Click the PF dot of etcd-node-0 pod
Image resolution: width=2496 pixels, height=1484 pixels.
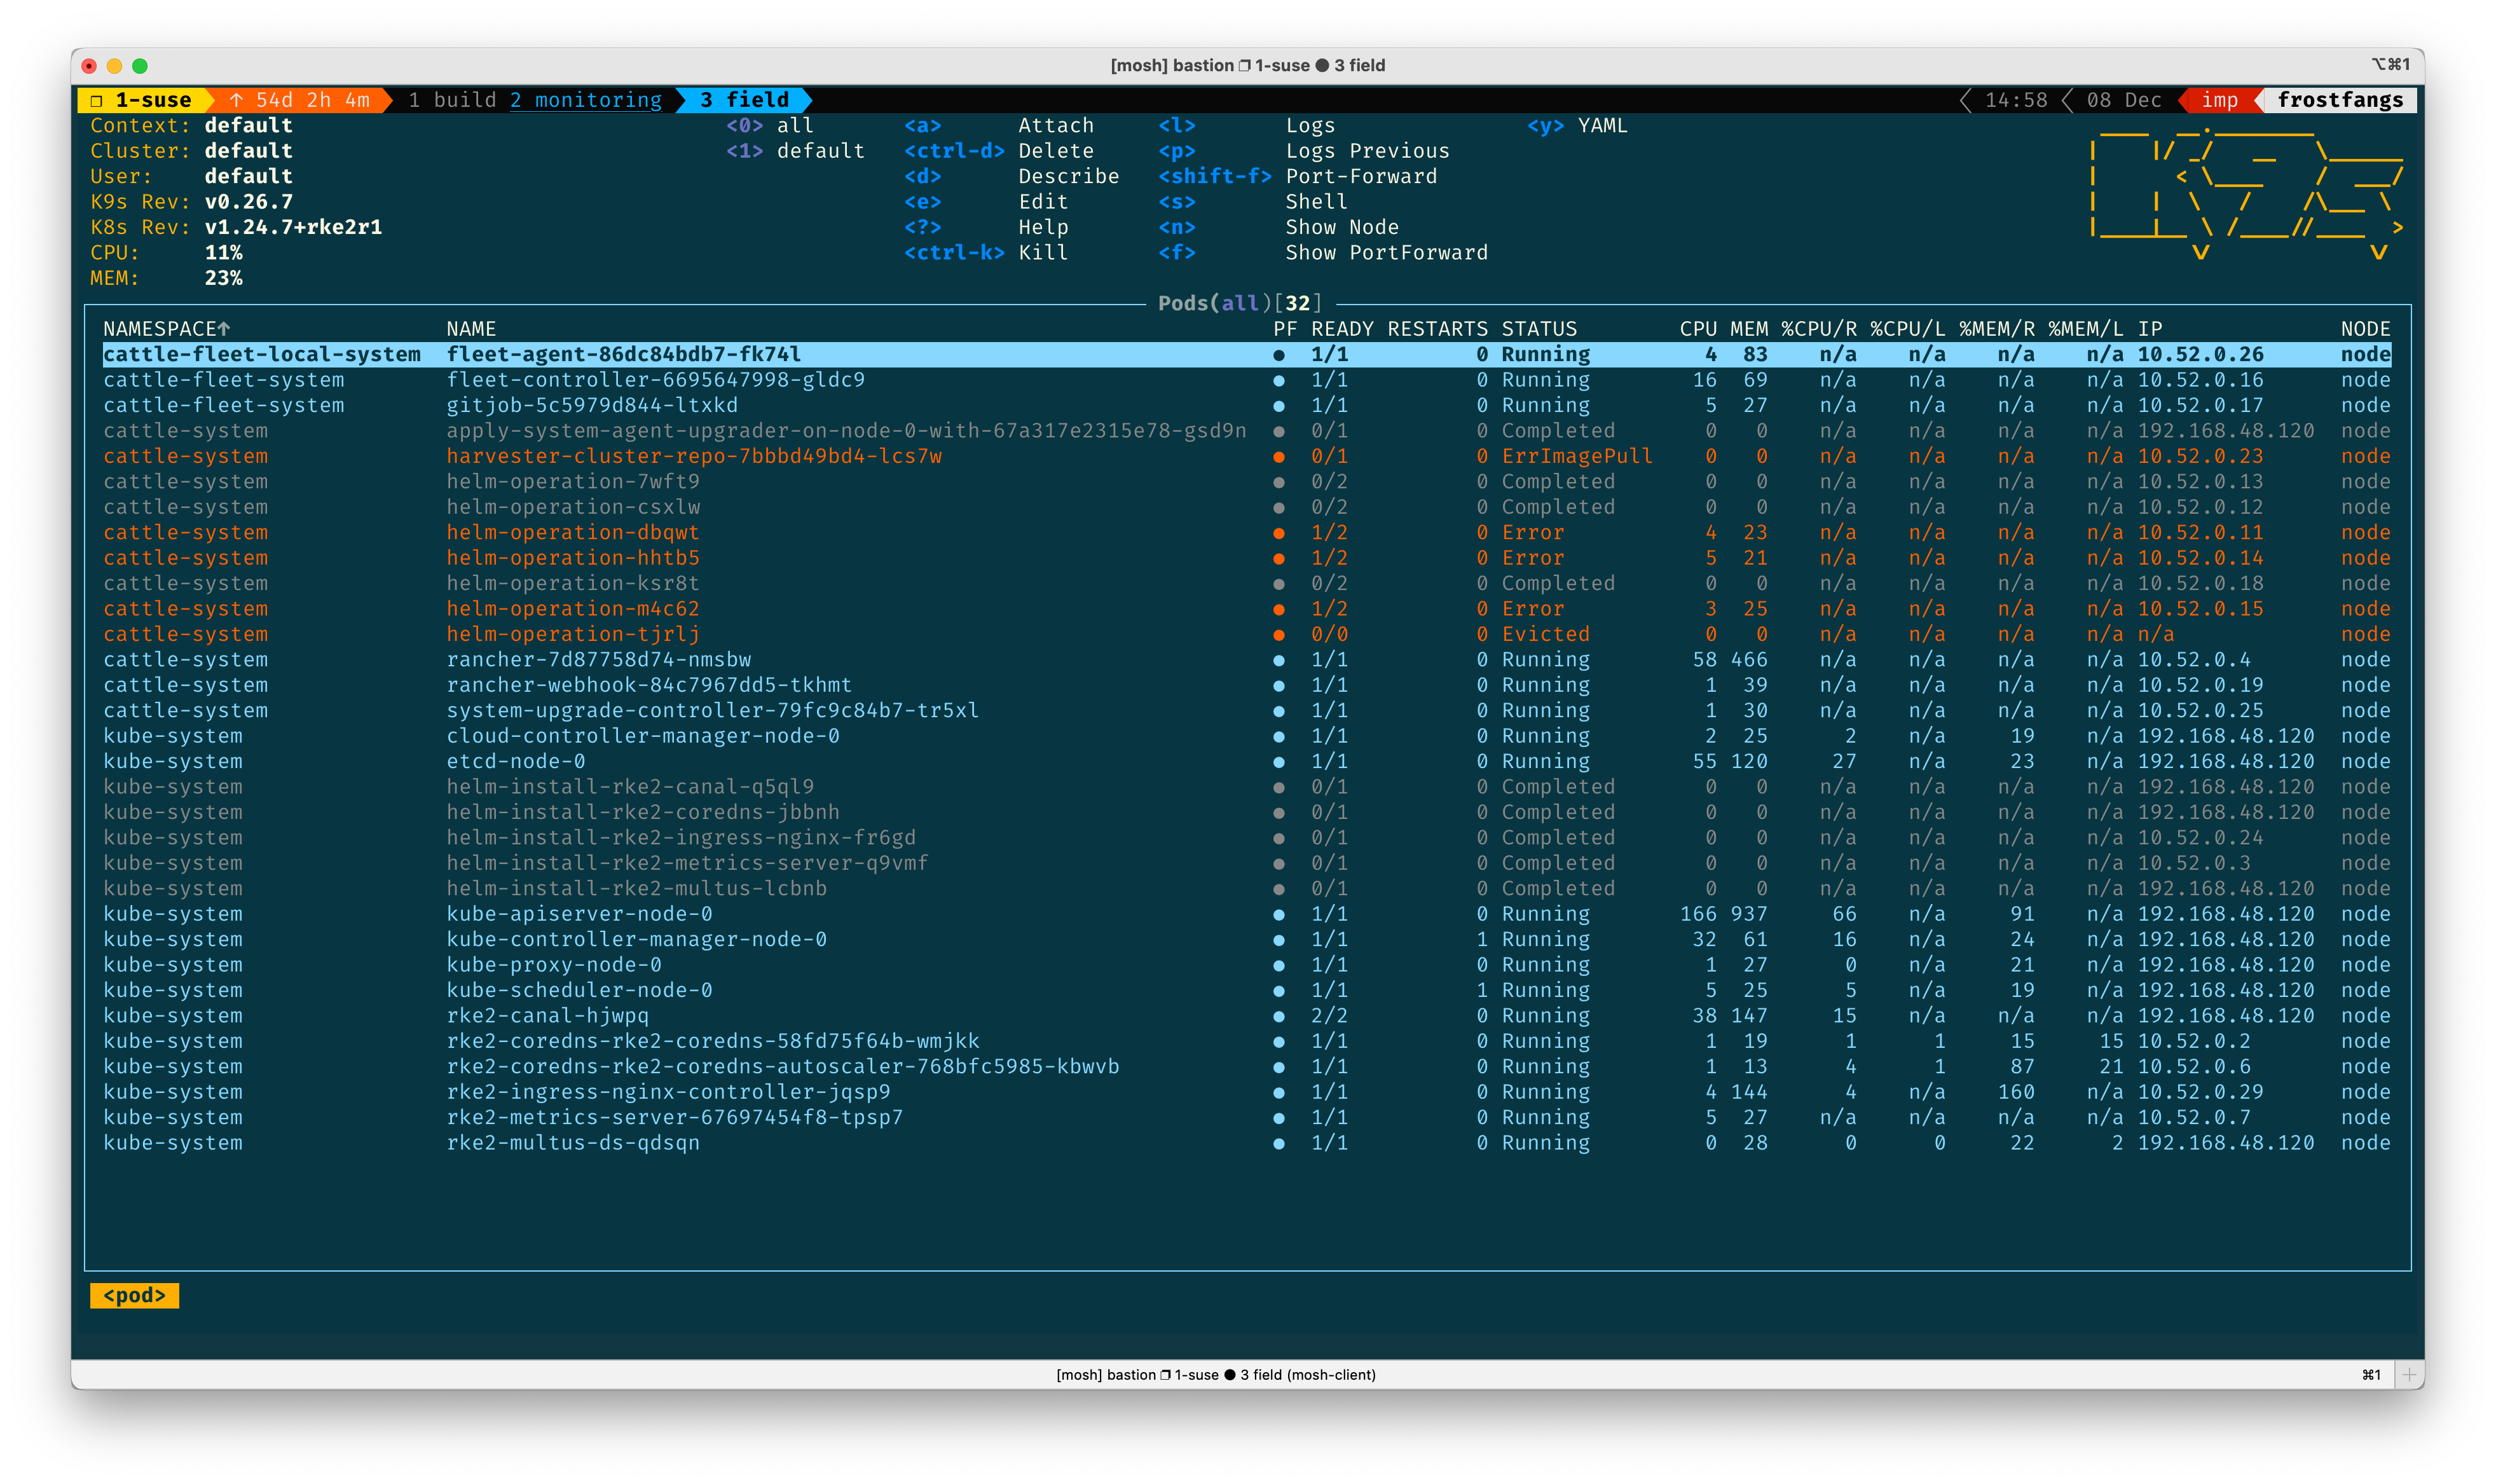[1279, 762]
